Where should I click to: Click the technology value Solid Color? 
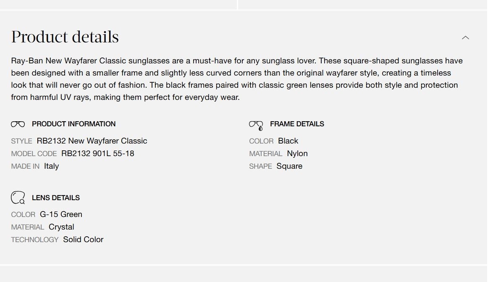pyautogui.click(x=83, y=240)
